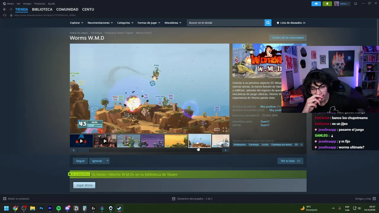Screen dimensions: 379x213
Task: Click the store search magnifier button
Action: coord(268,23)
